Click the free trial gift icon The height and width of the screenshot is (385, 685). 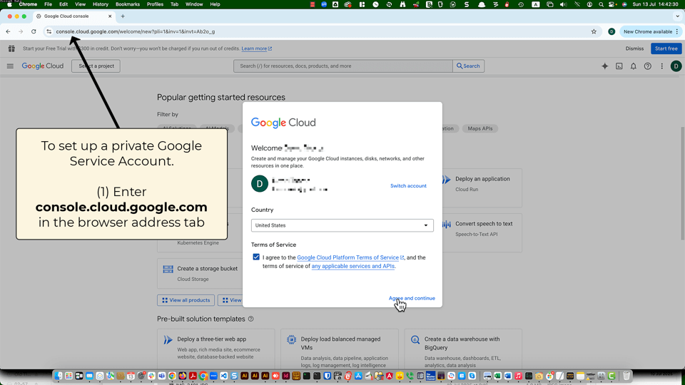click(x=12, y=48)
